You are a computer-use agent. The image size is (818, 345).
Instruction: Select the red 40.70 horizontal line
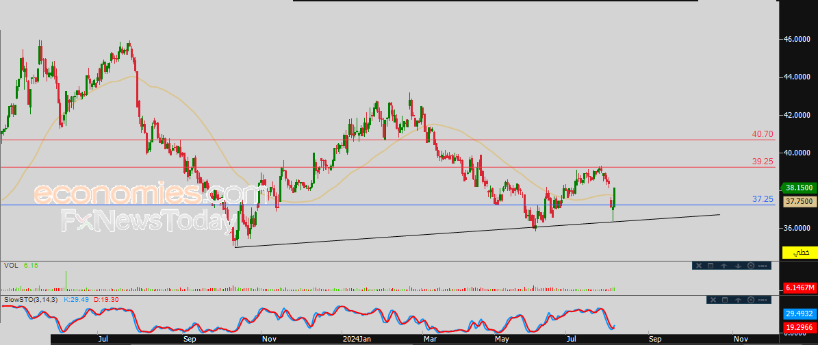click(387, 140)
